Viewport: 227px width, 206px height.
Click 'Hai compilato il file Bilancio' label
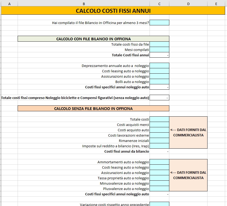pos(100,23)
